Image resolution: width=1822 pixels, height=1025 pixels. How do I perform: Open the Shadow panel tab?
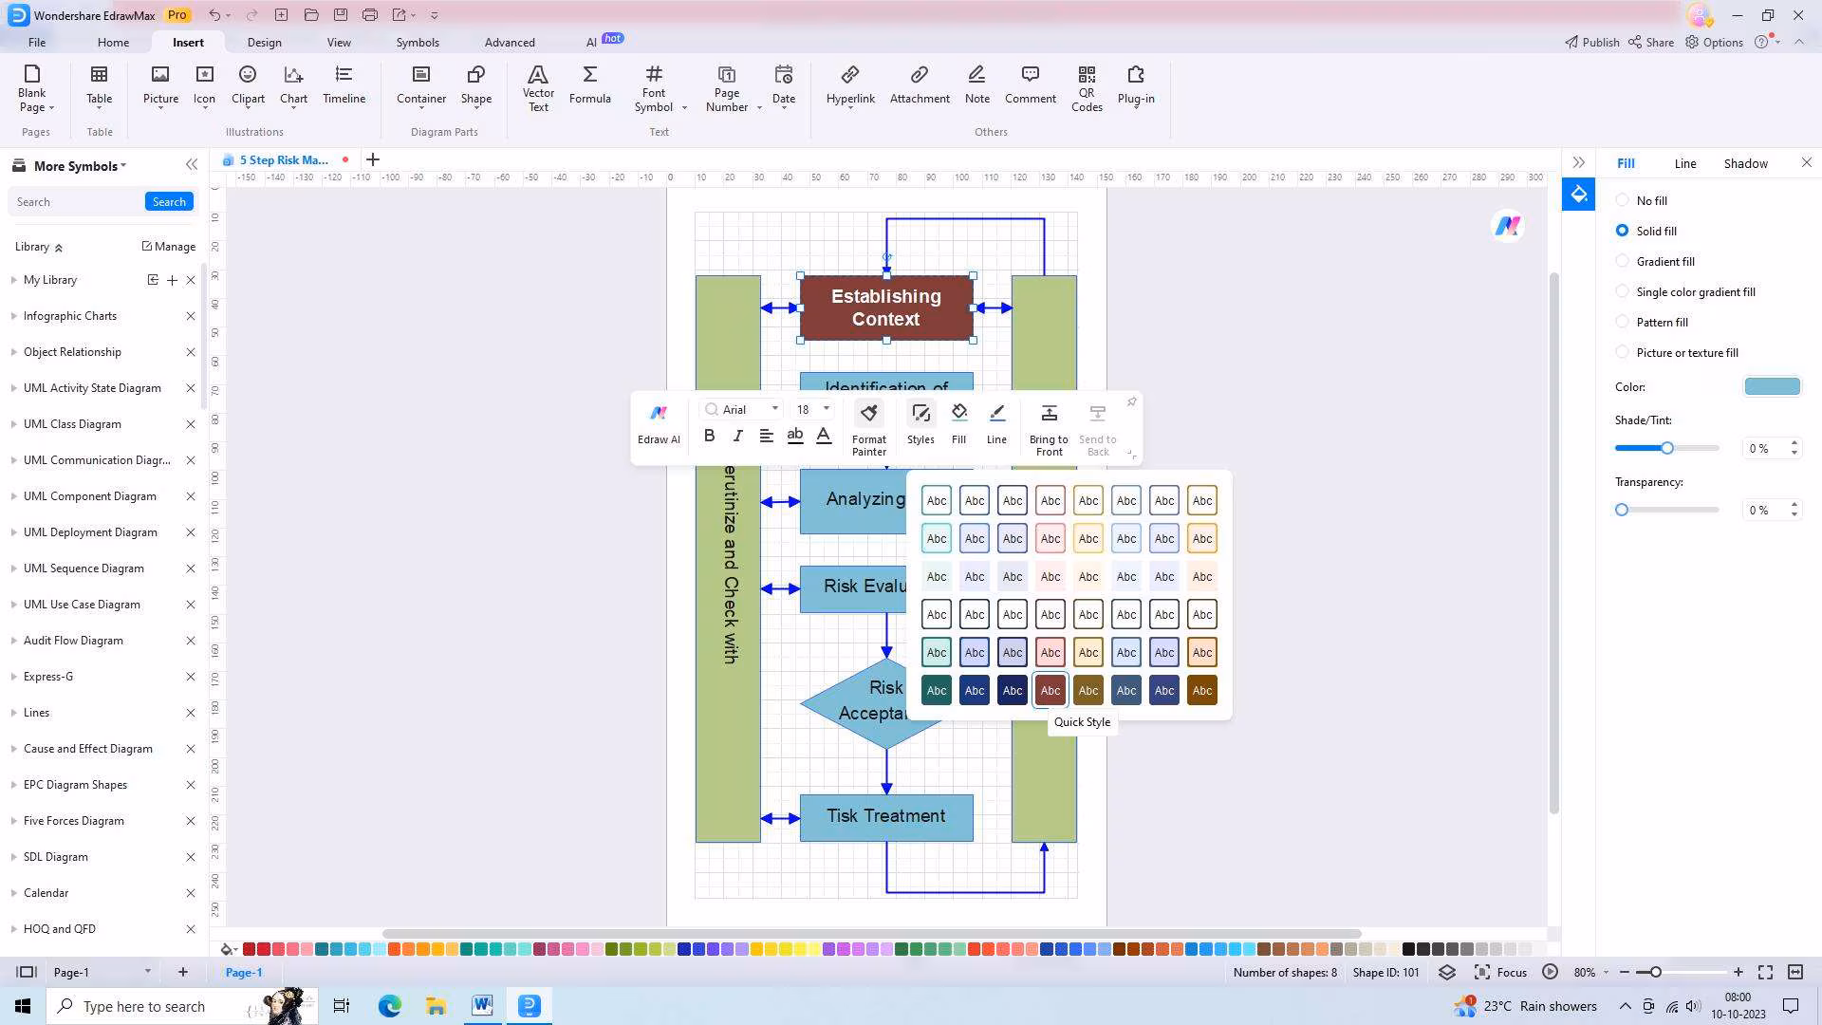[1745, 163]
